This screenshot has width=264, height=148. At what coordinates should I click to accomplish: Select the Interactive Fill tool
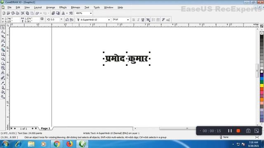tap(3, 97)
